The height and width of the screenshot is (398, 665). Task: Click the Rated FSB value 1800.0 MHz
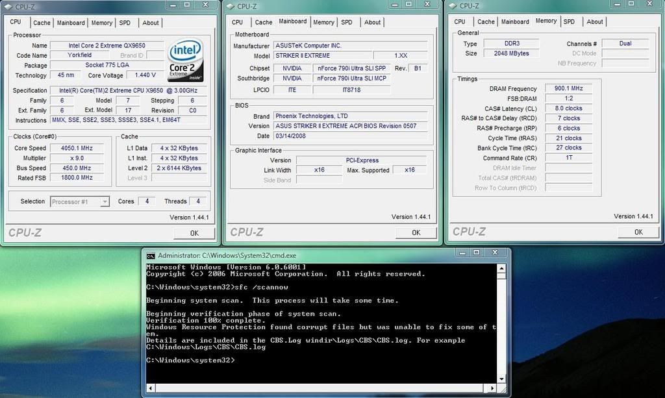(77, 178)
